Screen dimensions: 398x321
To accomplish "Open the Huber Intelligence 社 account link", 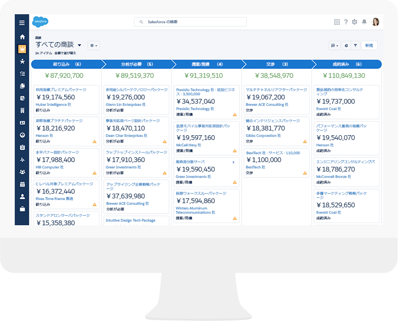I will (53, 105).
